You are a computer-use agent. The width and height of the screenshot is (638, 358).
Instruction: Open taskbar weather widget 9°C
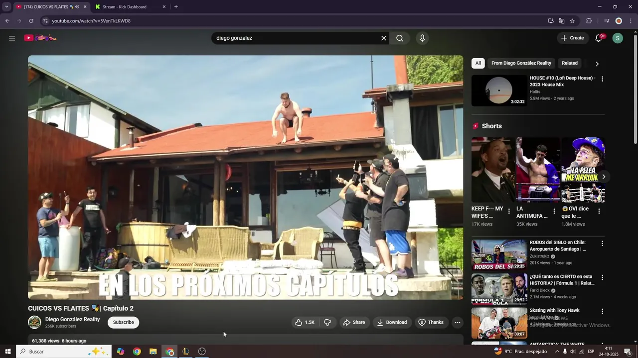[x=520, y=352]
